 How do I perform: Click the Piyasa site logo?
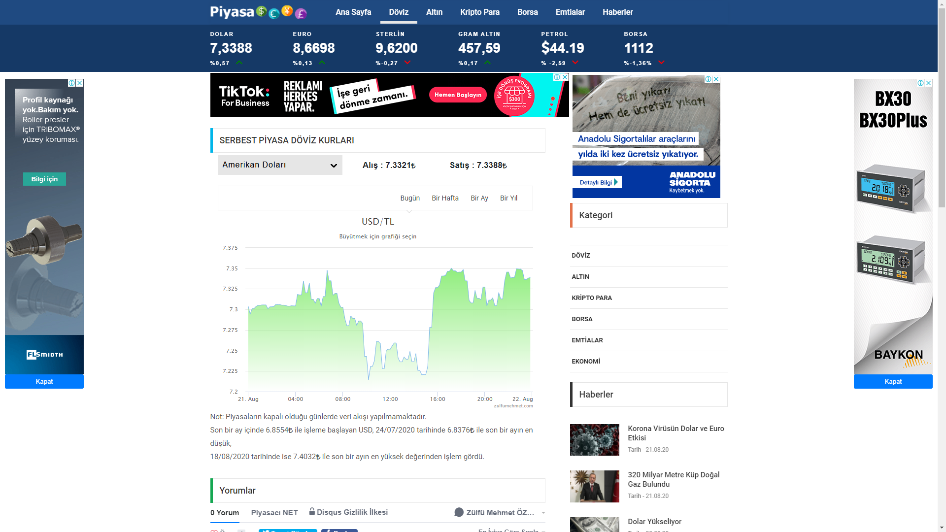point(258,12)
